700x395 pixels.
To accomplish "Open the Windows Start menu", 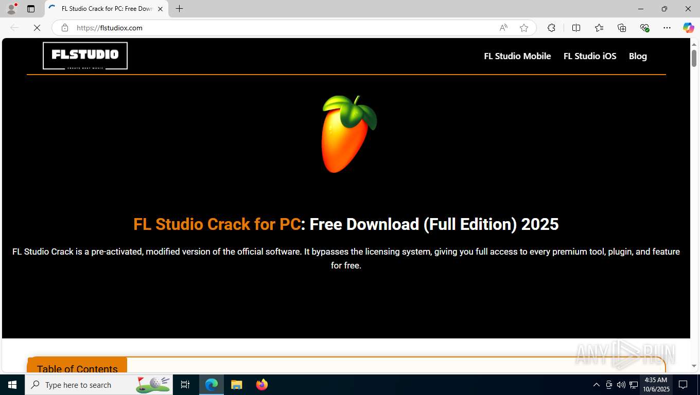I will [x=12, y=385].
